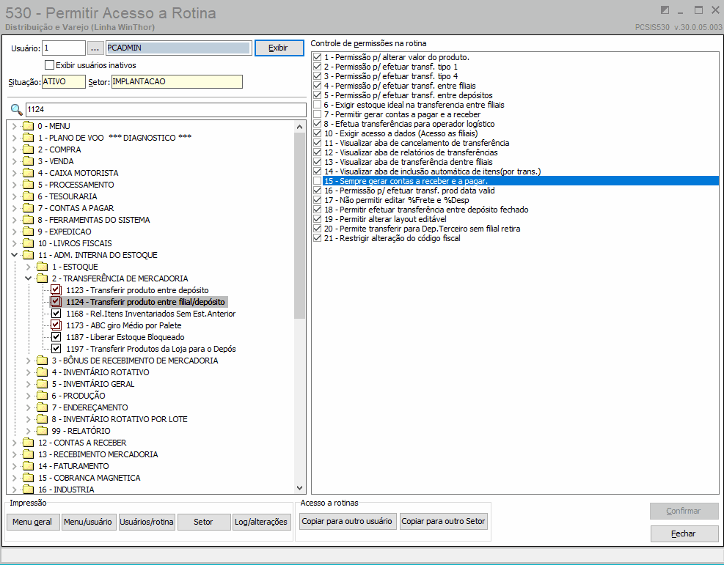Click the Fechar button

pyautogui.click(x=684, y=533)
